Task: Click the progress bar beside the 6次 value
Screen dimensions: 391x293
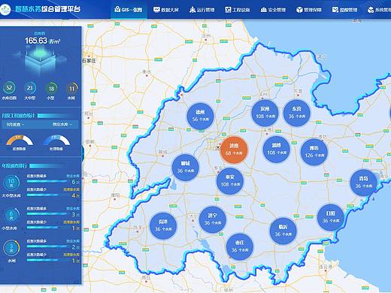Action: click(47, 181)
